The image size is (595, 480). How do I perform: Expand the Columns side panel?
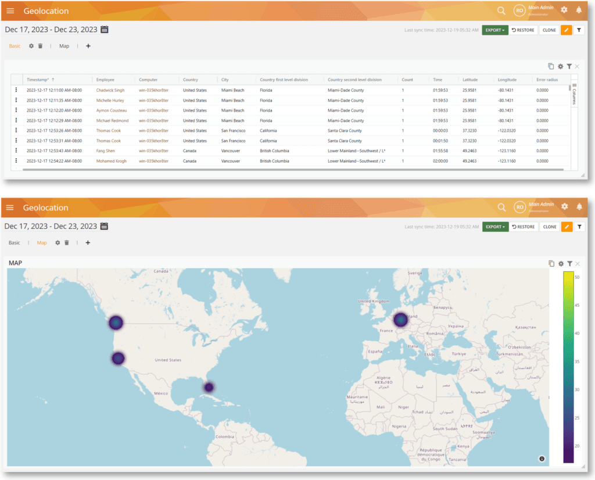point(574,94)
